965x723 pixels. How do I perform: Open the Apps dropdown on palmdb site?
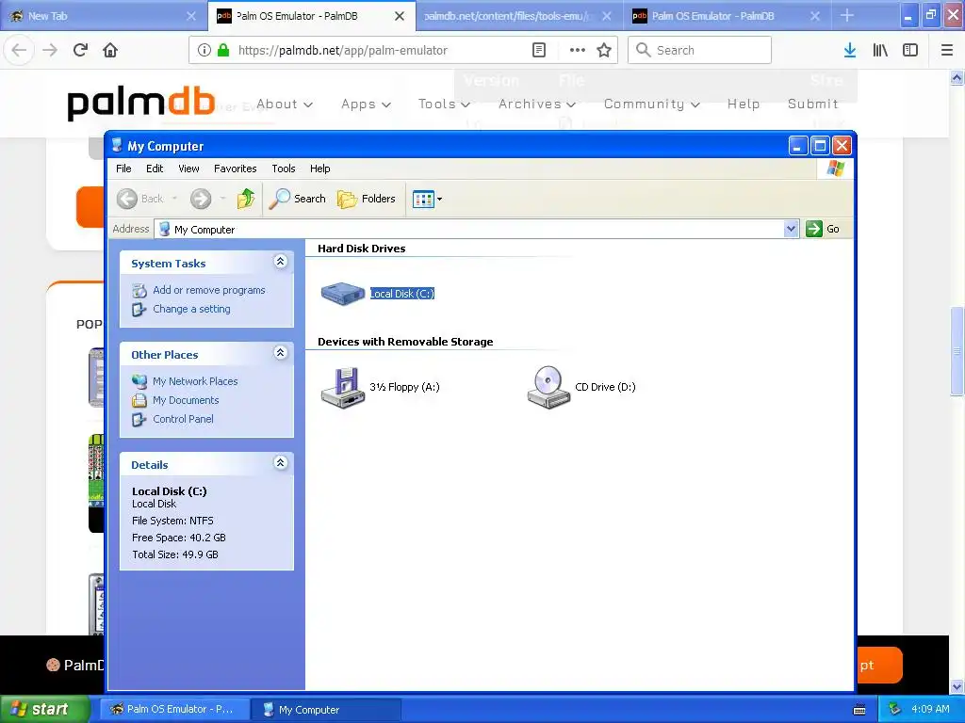[x=367, y=104]
